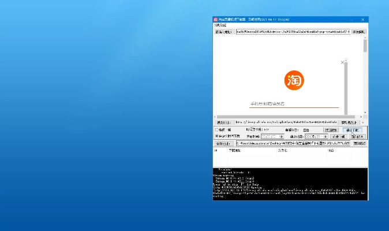389x231 pixels.
Task: Click the button right of end time spinner
Action: point(339,136)
